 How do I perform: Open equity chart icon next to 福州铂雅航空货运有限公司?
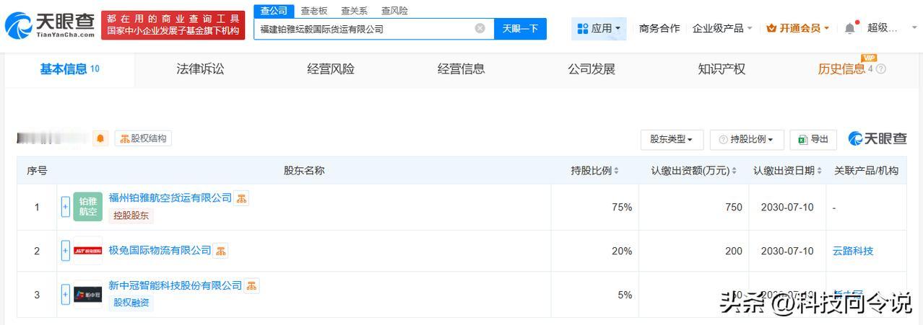[241, 198]
